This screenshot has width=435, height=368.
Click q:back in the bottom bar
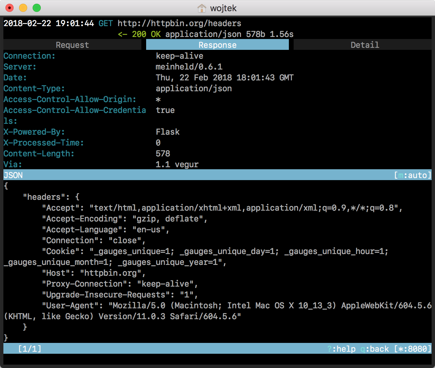[x=375, y=349]
